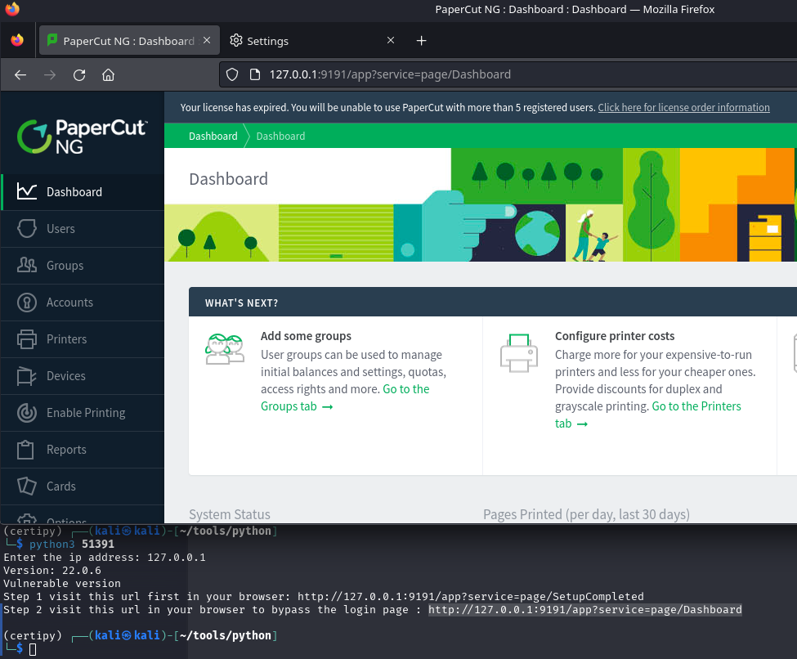Click the groups illustration beside 'Add some groups'
Viewport: 797px width, 659px height.
[x=225, y=349]
